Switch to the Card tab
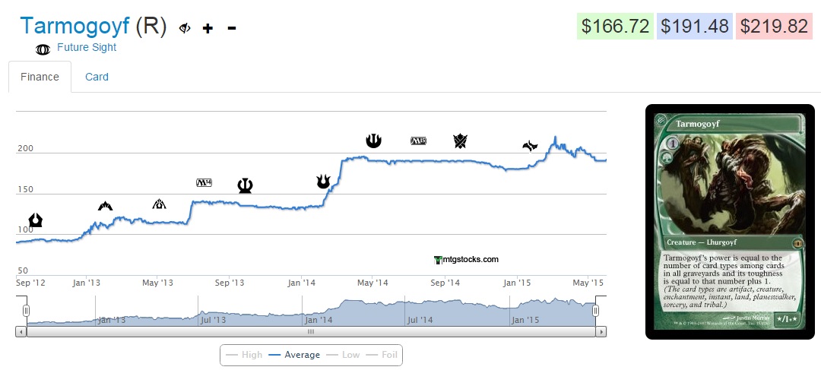Screen dimensions: 821x370 pos(97,77)
